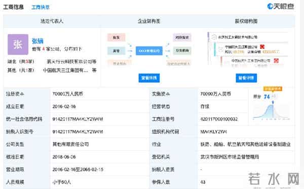
Task: Click the 股东 node in structure diagram
Action: coord(117,38)
